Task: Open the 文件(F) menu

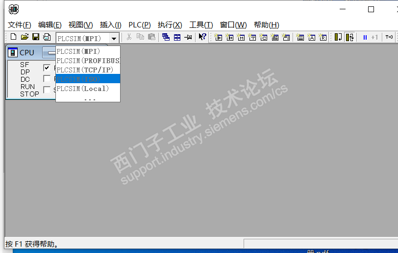Action: (x=20, y=25)
